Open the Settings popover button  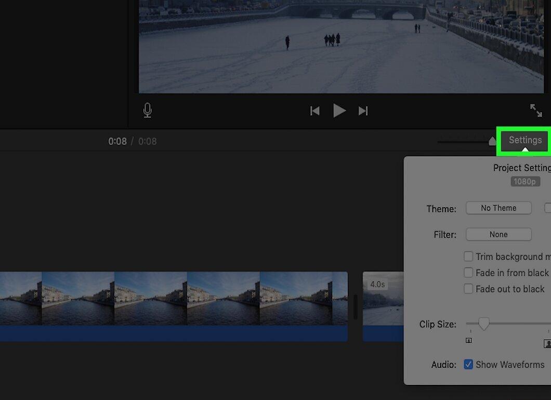tap(525, 140)
